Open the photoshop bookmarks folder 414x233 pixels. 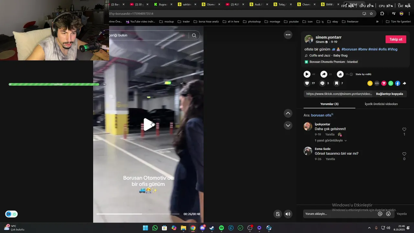coord(252,22)
